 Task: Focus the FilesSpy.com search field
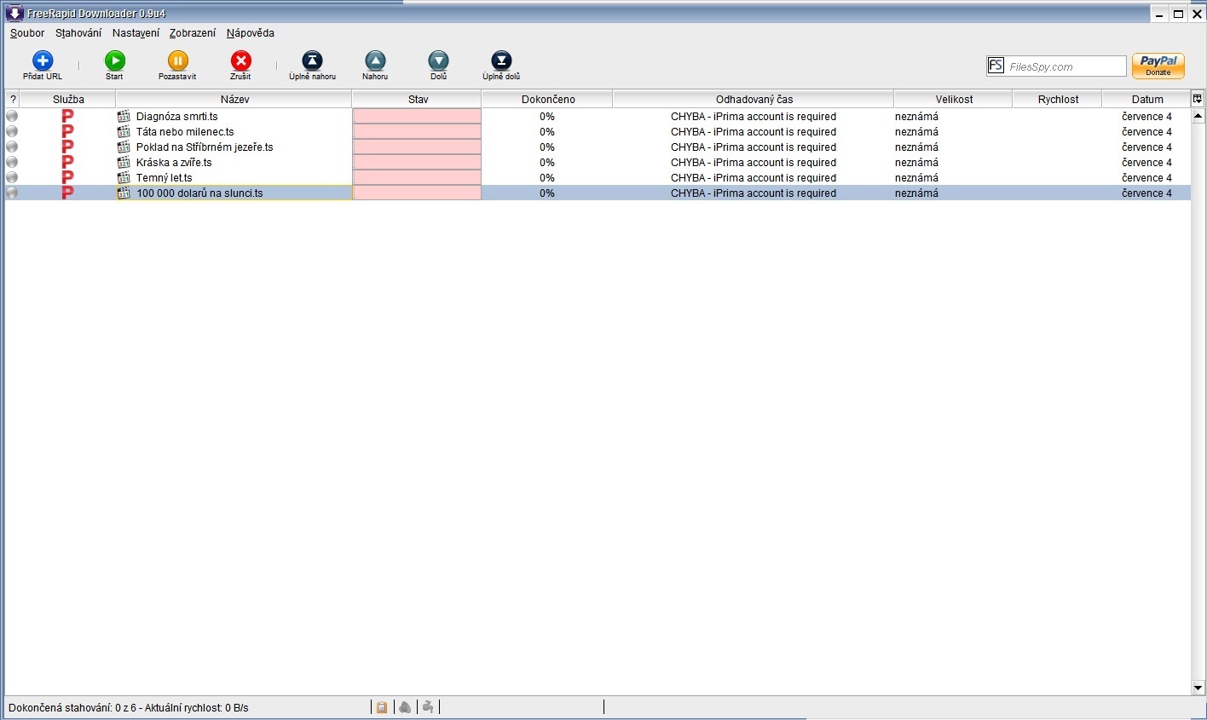click(x=1066, y=66)
